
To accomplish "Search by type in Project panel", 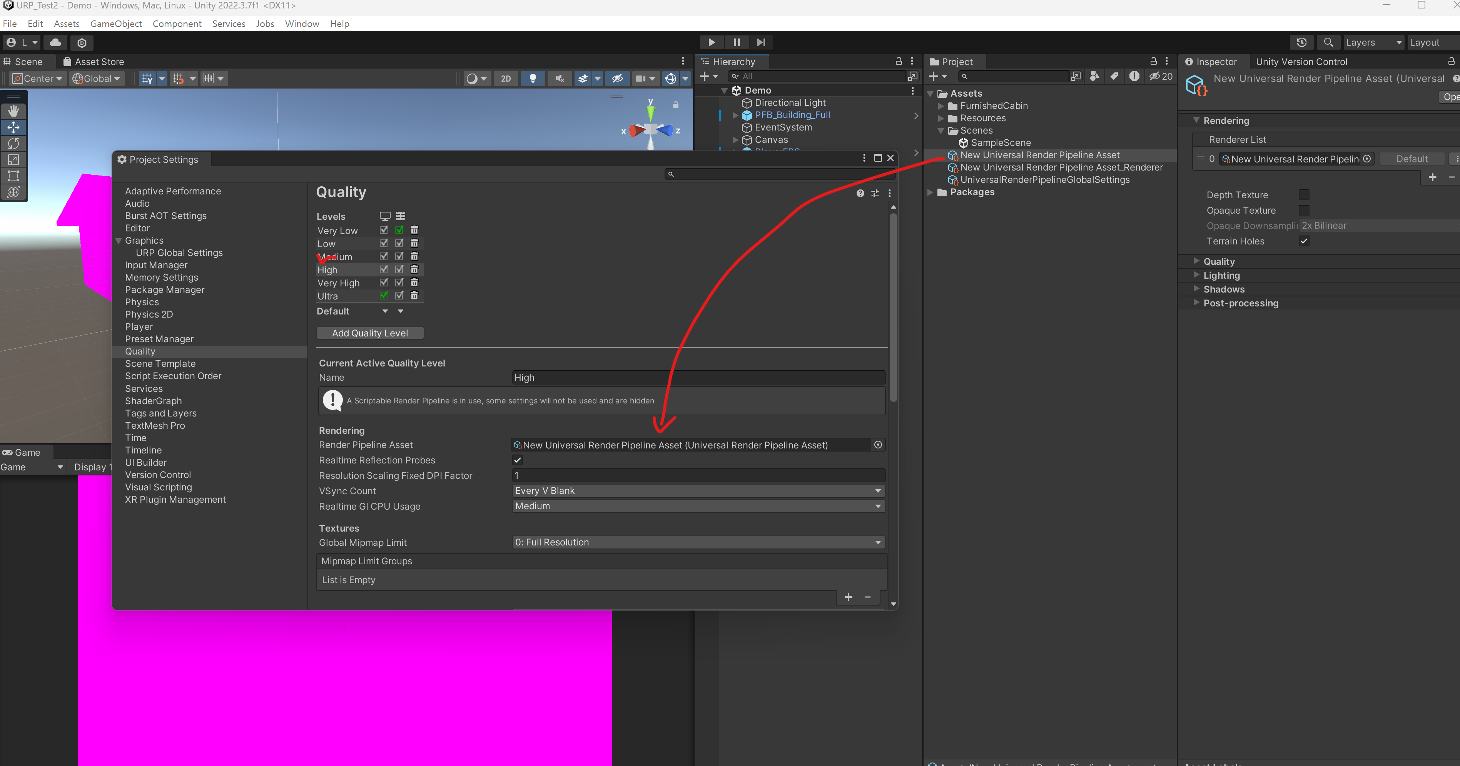I will (1094, 76).
